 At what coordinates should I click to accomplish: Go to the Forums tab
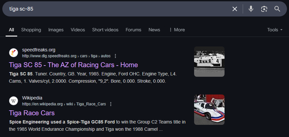pyautogui.click(x=133, y=30)
